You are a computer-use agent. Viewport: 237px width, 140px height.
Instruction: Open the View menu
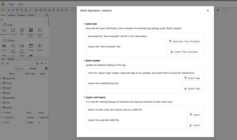point(21,4)
